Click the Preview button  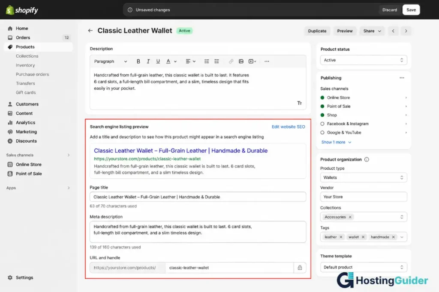(x=345, y=31)
